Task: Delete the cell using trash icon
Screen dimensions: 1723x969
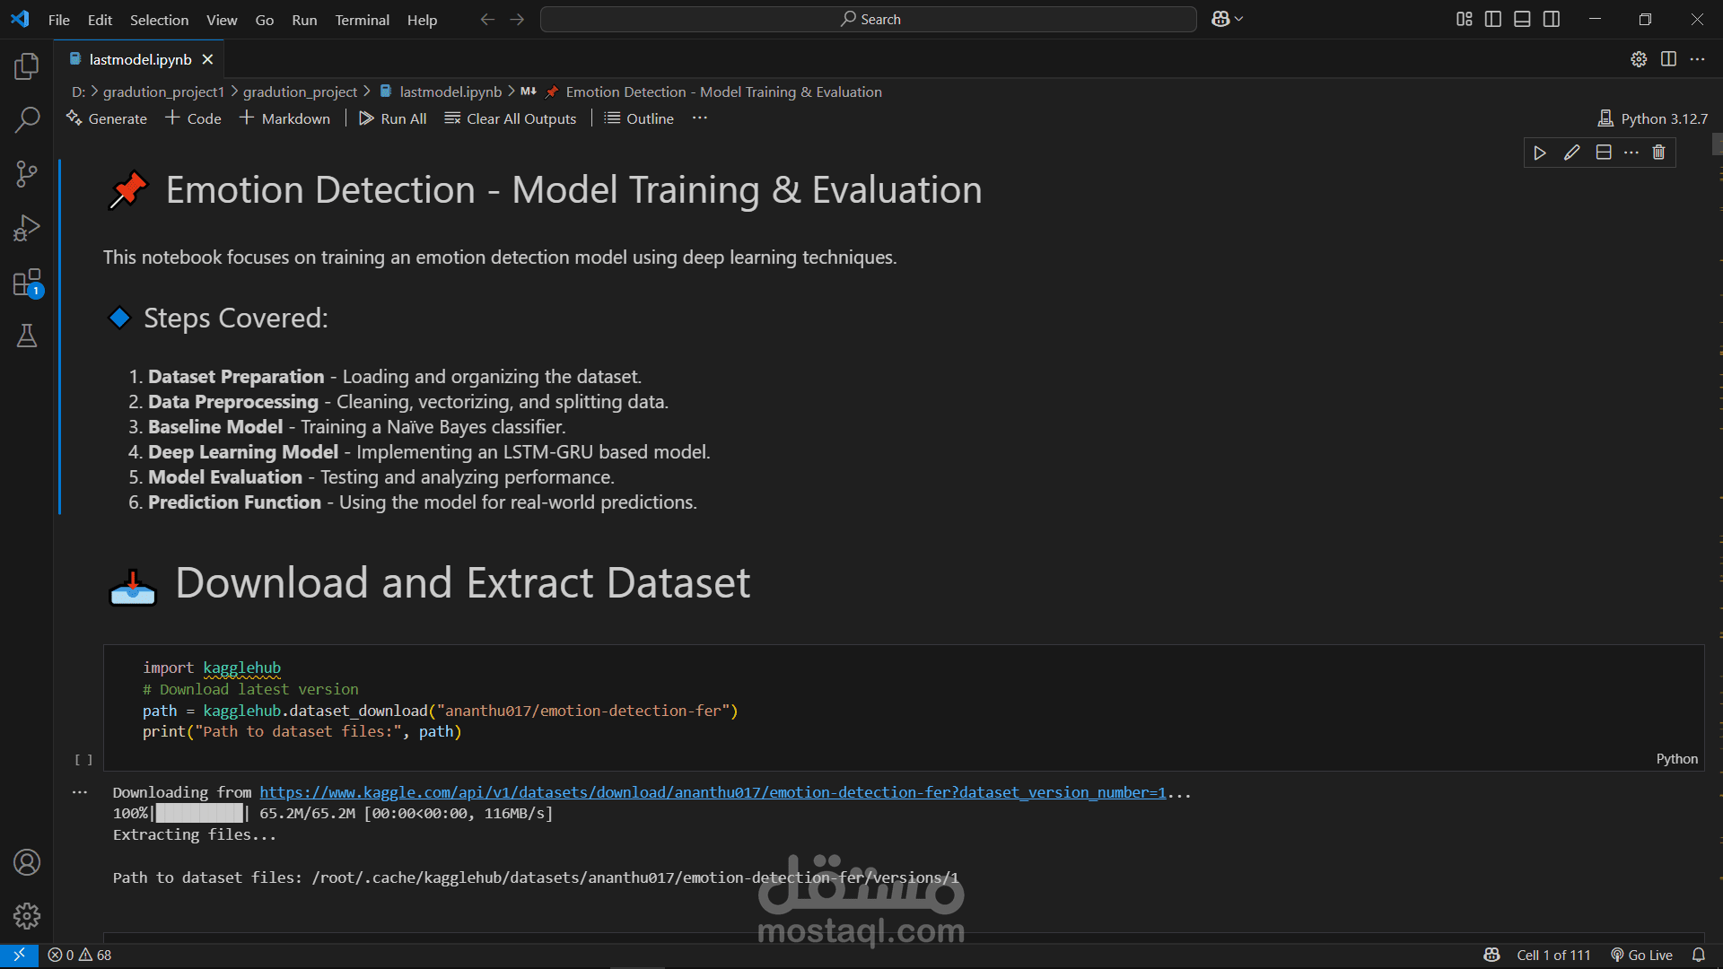Action: pyautogui.click(x=1658, y=153)
